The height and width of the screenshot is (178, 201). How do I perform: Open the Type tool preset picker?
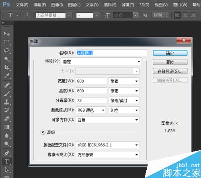click(x=17, y=15)
